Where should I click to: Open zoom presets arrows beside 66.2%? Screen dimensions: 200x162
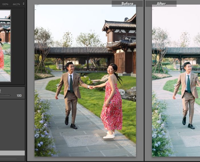23,4
